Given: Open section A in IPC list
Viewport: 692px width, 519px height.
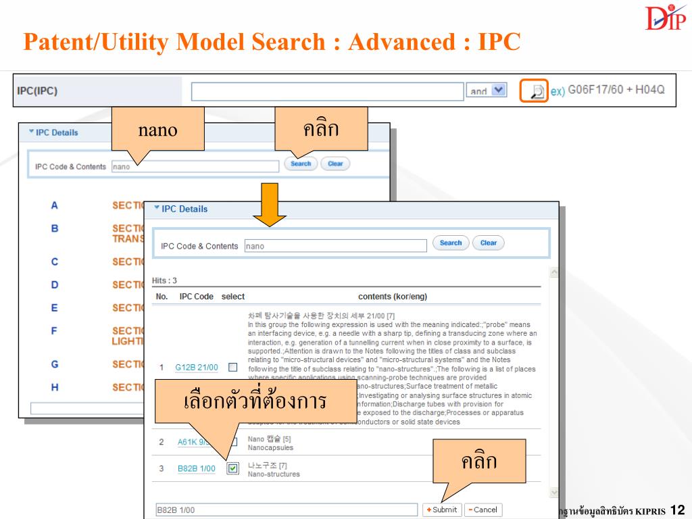Looking at the screenshot, I should [x=54, y=205].
